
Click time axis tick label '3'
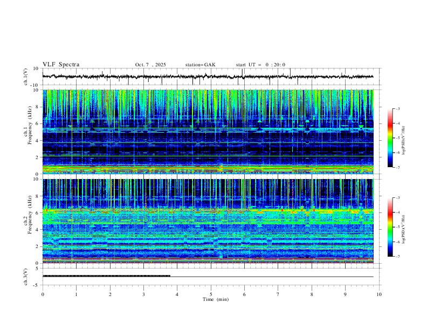(143, 294)
